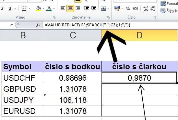Select the 'číslo s čiarkou' header cell
Viewport: 178px width, 120px height.
point(139,67)
